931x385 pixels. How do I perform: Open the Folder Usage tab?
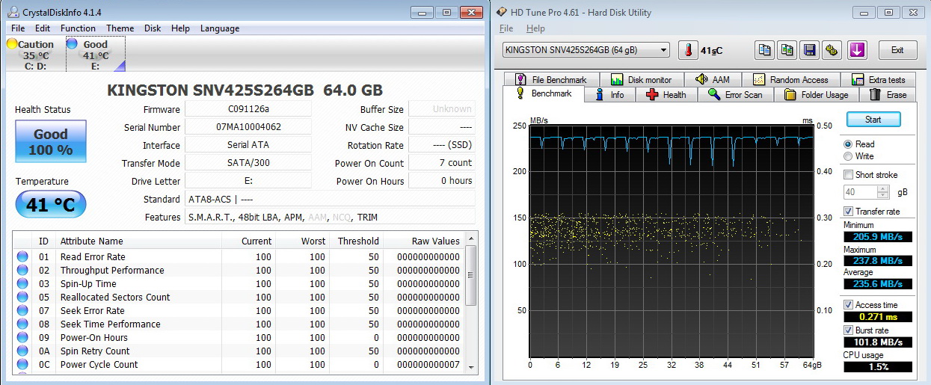point(817,95)
